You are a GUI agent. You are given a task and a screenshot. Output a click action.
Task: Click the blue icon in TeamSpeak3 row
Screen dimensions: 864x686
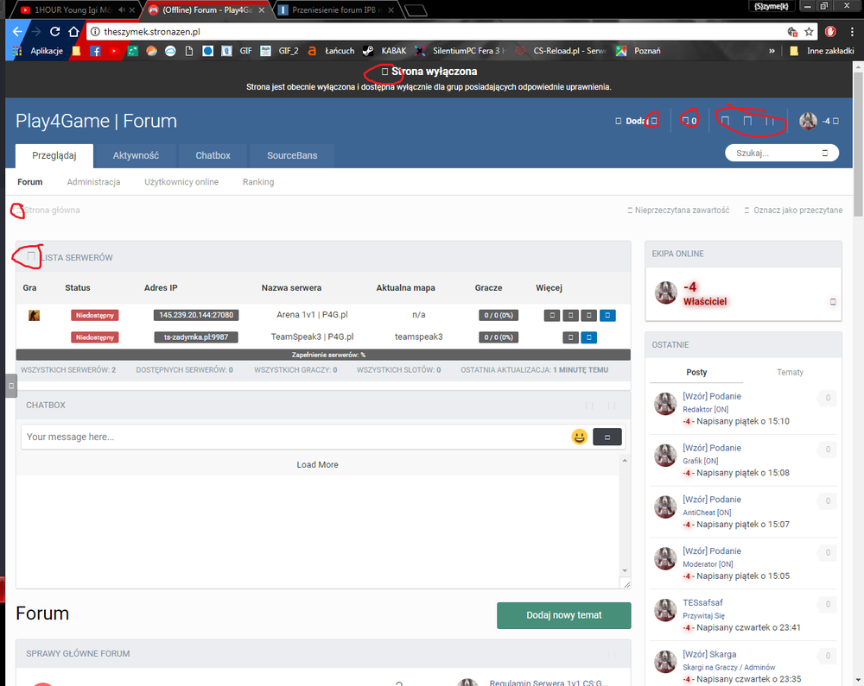pos(588,337)
